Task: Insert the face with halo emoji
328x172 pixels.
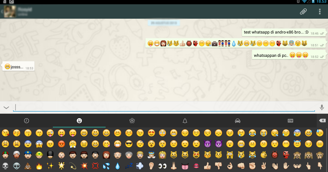Action: (297, 144)
